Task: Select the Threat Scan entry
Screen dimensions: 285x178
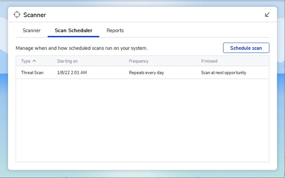Action: coord(32,73)
